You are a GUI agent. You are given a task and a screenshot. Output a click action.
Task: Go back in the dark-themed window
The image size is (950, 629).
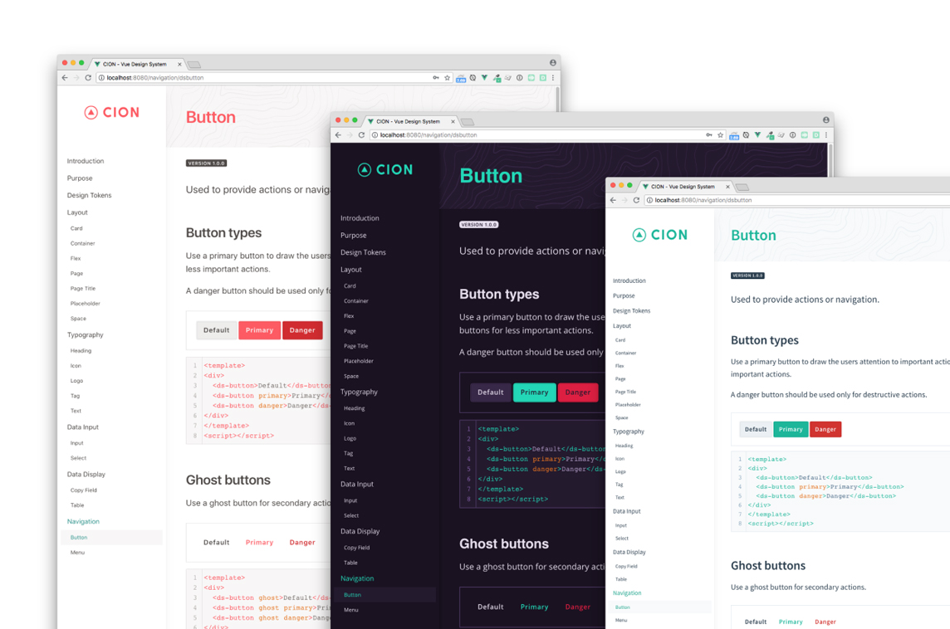(338, 135)
